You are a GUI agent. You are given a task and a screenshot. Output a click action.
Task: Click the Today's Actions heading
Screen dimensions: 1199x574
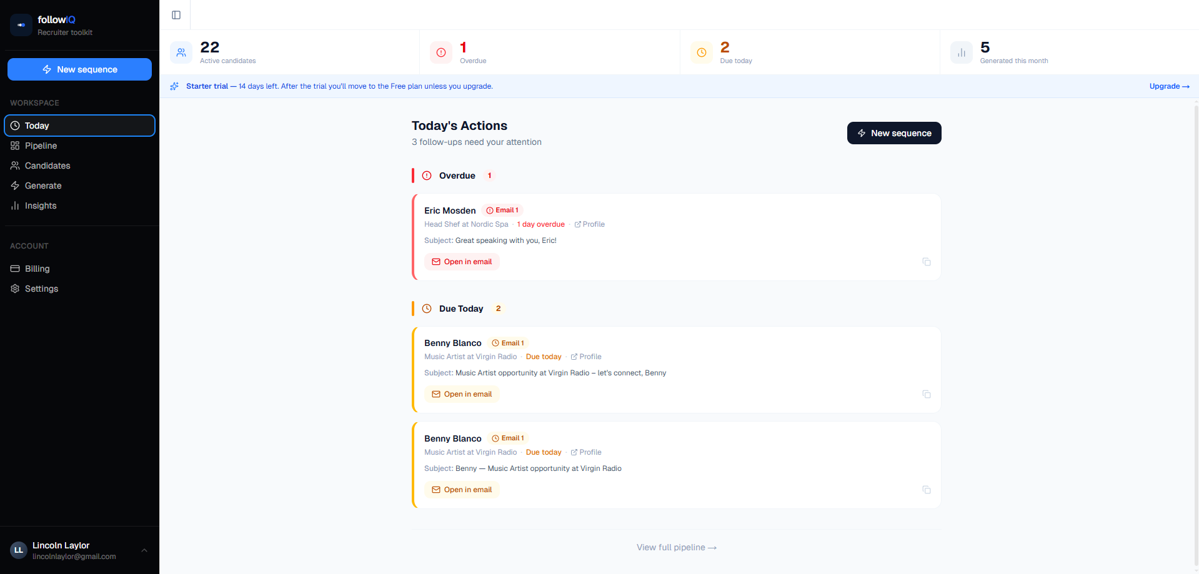click(459, 126)
